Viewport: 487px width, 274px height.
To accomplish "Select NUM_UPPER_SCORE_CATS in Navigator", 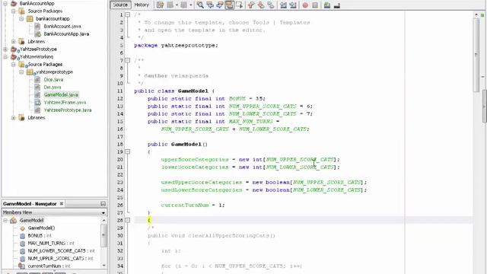I will click(60, 259).
